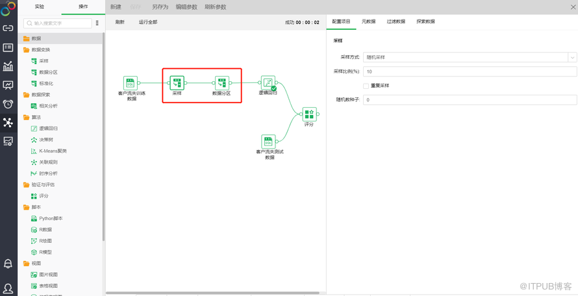Screen dimensions: 578x296
Task: Open the chart analysis icon in sidebar
Action: tap(8, 66)
